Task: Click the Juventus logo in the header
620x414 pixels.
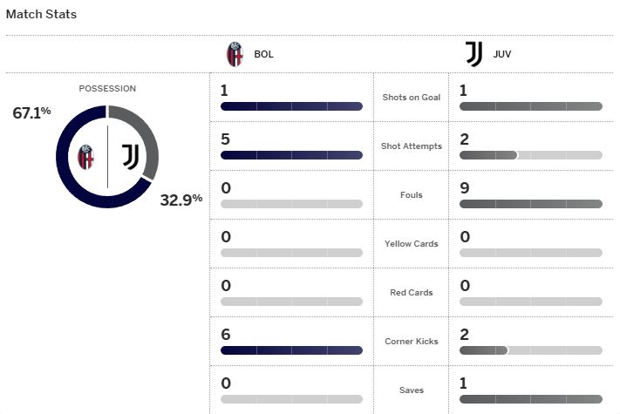Action: [x=474, y=54]
